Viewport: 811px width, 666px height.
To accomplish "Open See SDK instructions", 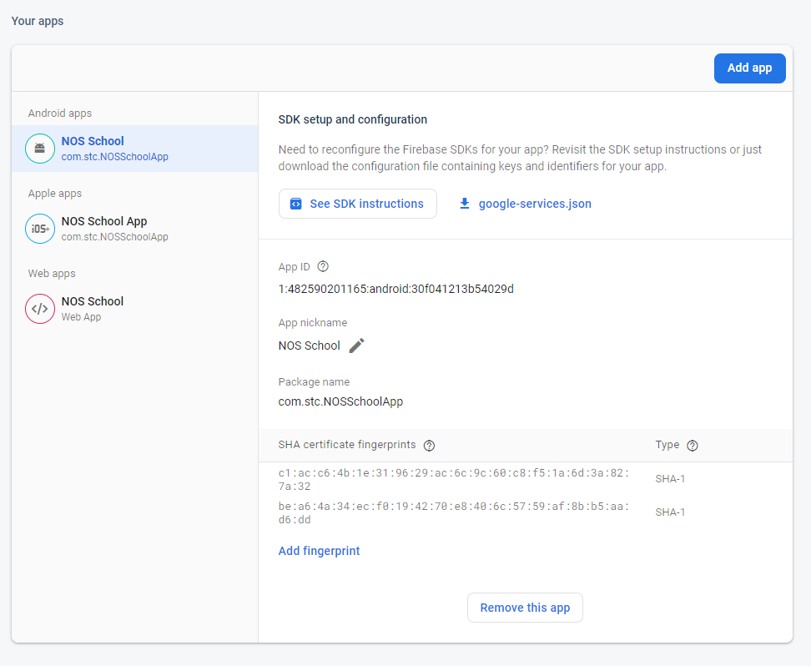I will click(x=357, y=204).
